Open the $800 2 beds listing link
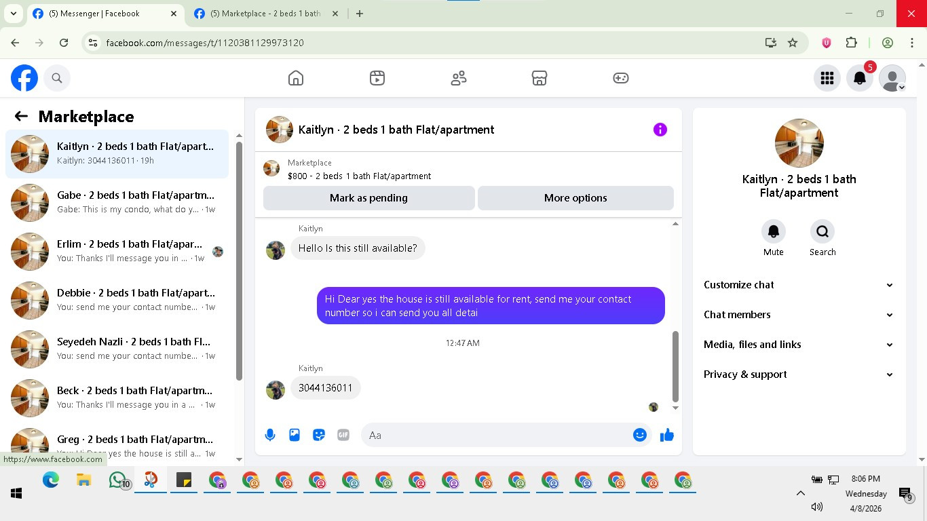 [359, 176]
